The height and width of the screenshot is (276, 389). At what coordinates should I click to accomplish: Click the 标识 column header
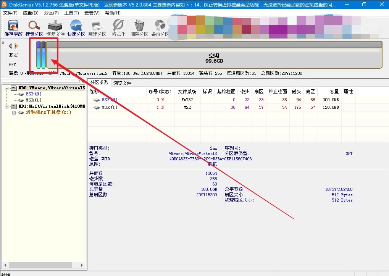pyautogui.click(x=207, y=92)
